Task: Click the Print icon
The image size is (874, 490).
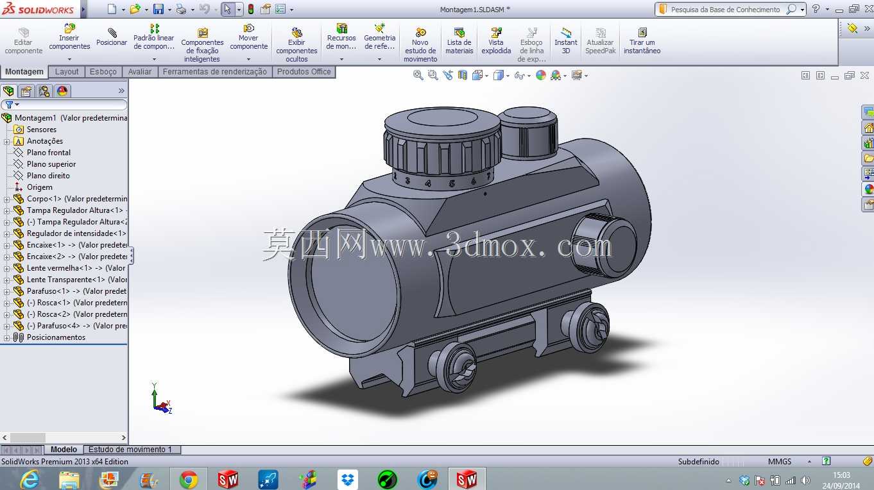Action: 181,9
